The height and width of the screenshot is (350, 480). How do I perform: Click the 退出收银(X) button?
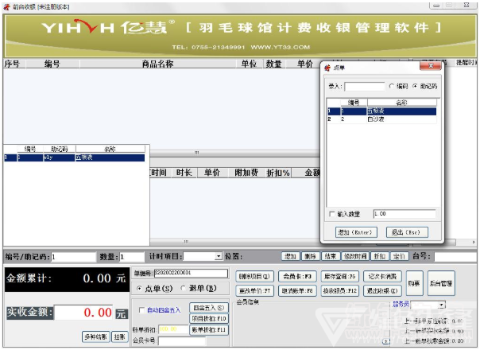click(x=382, y=290)
